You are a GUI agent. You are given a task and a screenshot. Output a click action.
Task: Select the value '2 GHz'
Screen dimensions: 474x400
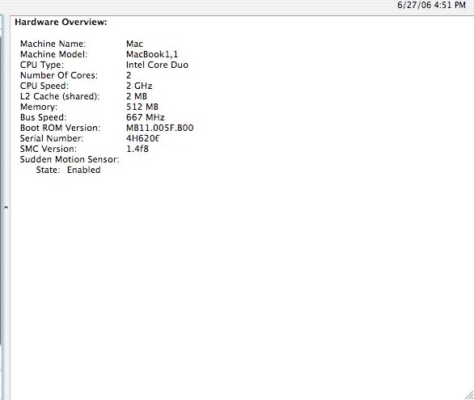[139, 86]
